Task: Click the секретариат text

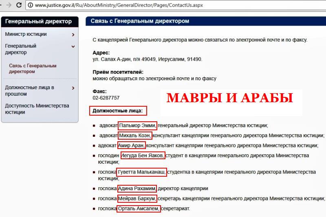Action: pyautogui.click(x=176, y=208)
